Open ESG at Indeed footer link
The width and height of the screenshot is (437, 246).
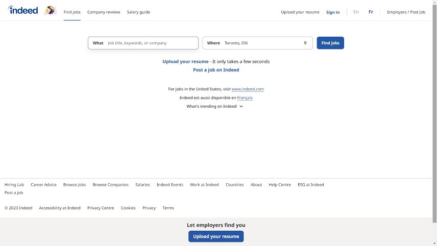pyautogui.click(x=311, y=185)
